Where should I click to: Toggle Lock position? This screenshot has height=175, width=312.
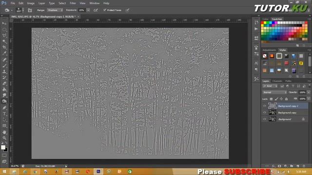281,99
